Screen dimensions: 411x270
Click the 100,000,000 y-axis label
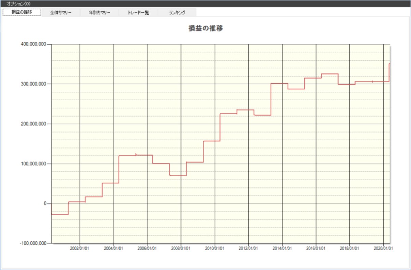pyautogui.click(x=34, y=164)
